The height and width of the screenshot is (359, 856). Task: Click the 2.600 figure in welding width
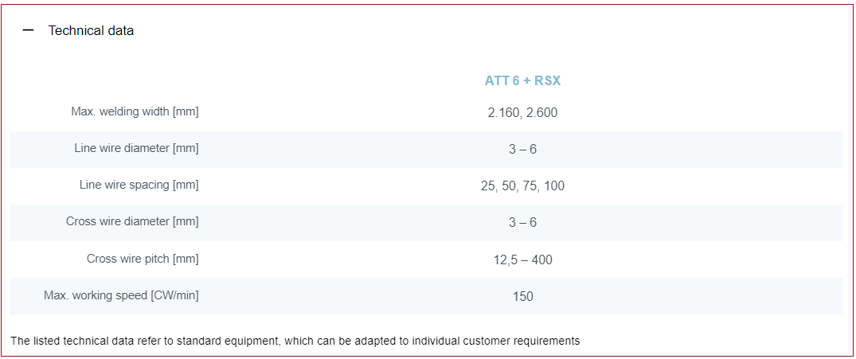[541, 112]
